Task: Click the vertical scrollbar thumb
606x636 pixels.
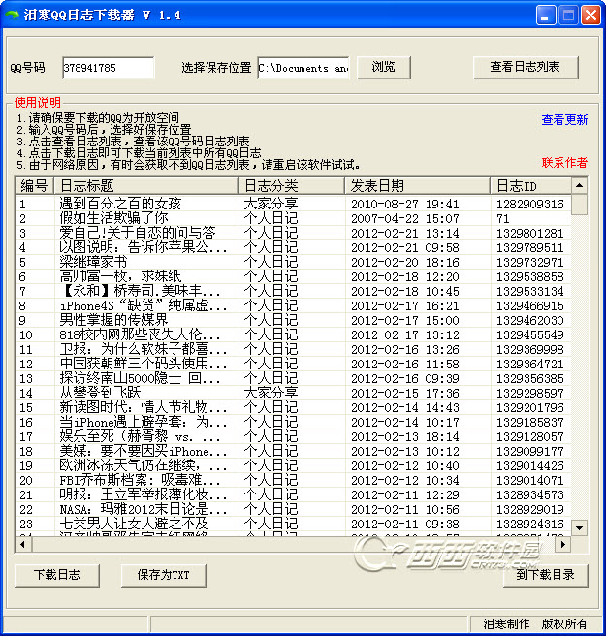Action: (579, 204)
